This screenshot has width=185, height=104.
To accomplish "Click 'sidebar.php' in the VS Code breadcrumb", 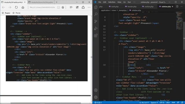I will pos(136,10).
